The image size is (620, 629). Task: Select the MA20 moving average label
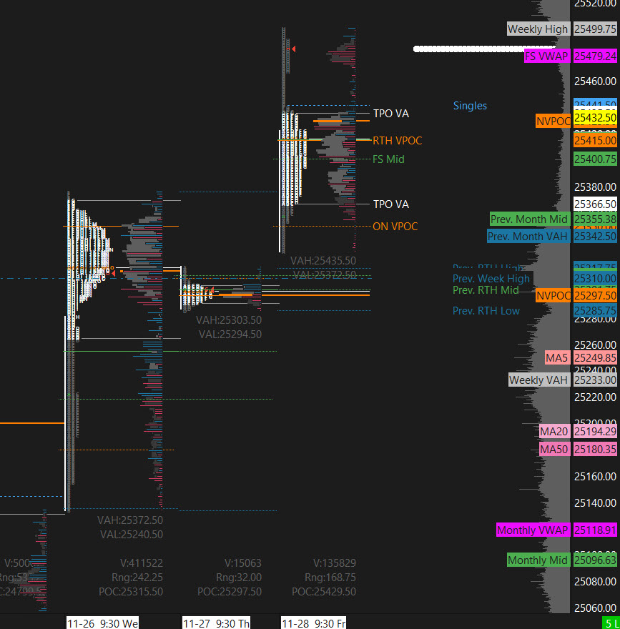tap(555, 431)
